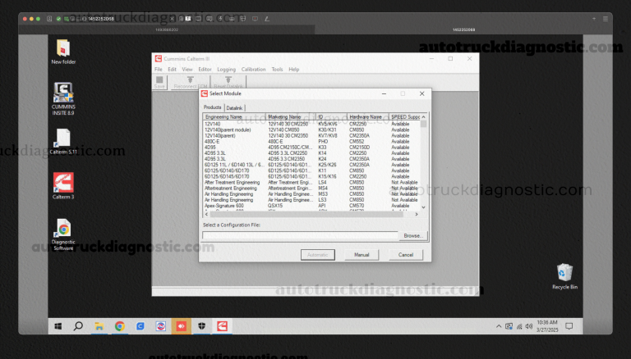This screenshot has height=359, width=631.
Task: Open taskbar Search magnifier
Action: tap(78, 326)
